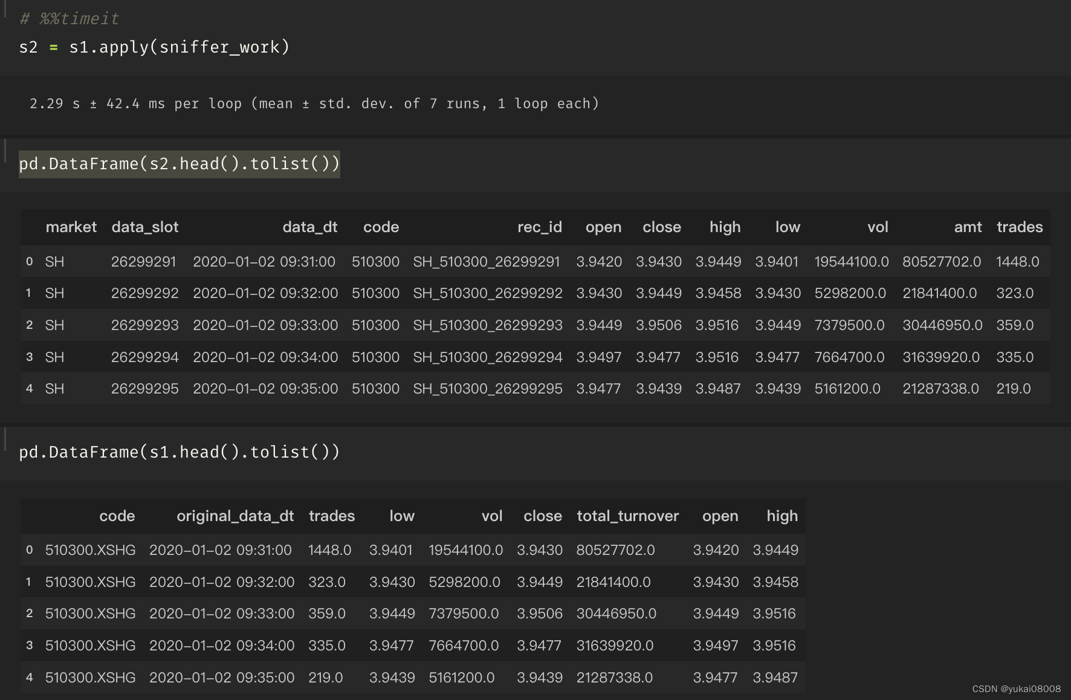Click the 'vol' header in the s2 table

click(x=878, y=227)
